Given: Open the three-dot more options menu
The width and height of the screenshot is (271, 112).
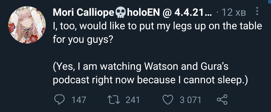Looking at the screenshot, I should (x=257, y=11).
